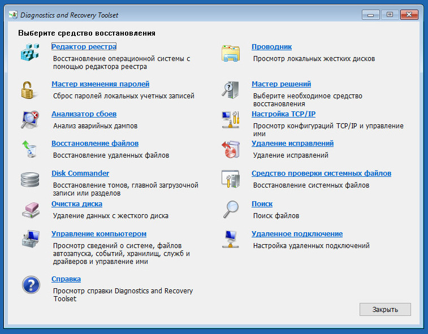Click the Registry Editor cubes icon
Screen dimensions: 428x334
pos(29,53)
